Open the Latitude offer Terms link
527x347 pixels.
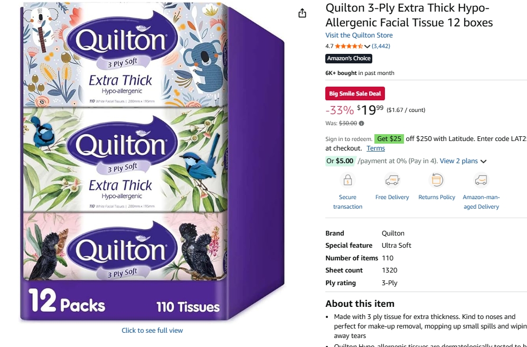(375, 148)
